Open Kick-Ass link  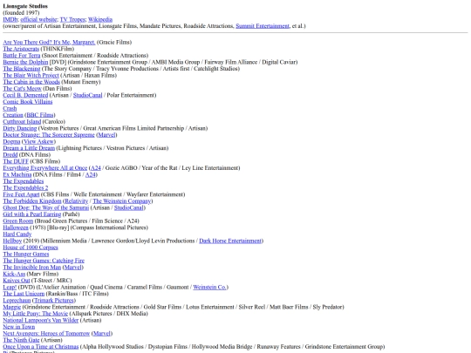coord(14,274)
